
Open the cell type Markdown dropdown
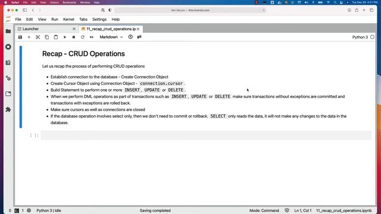pos(111,37)
